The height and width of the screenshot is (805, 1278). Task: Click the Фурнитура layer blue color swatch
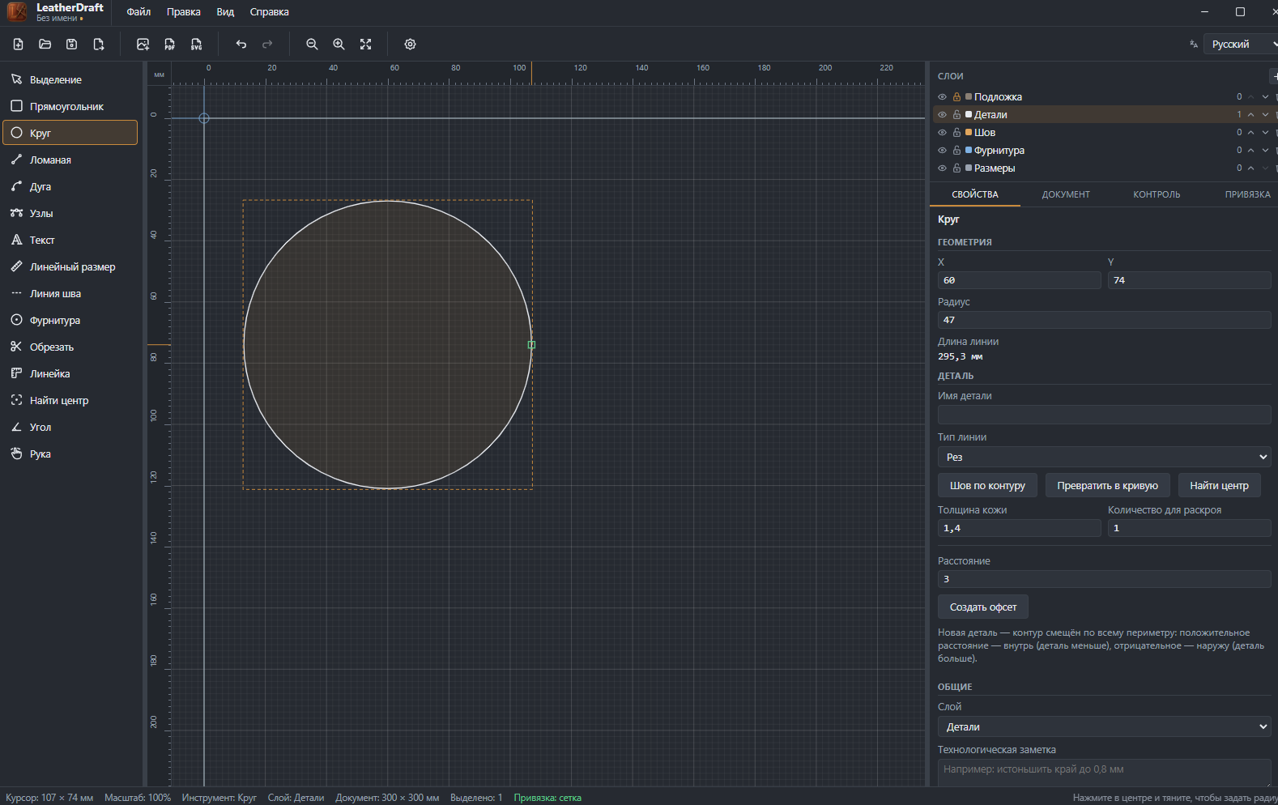(x=969, y=150)
